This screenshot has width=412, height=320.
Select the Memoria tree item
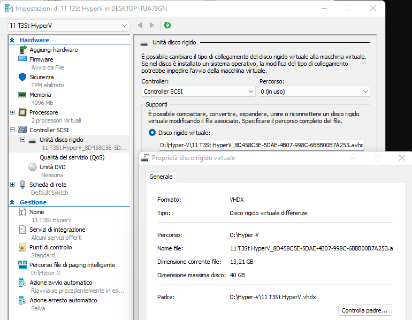coord(40,95)
